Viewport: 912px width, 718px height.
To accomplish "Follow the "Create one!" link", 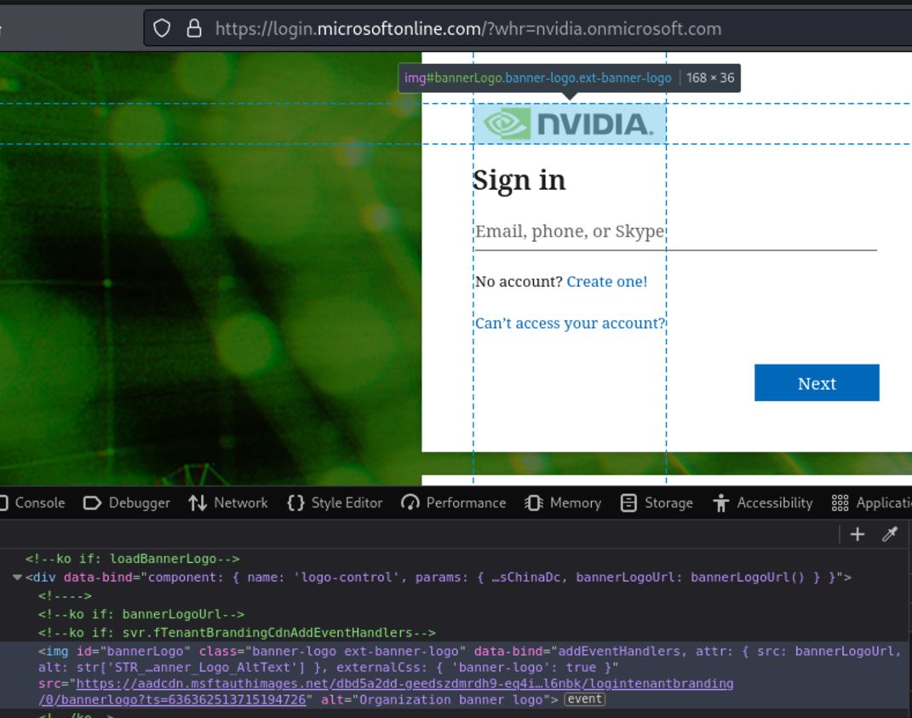I will (606, 281).
